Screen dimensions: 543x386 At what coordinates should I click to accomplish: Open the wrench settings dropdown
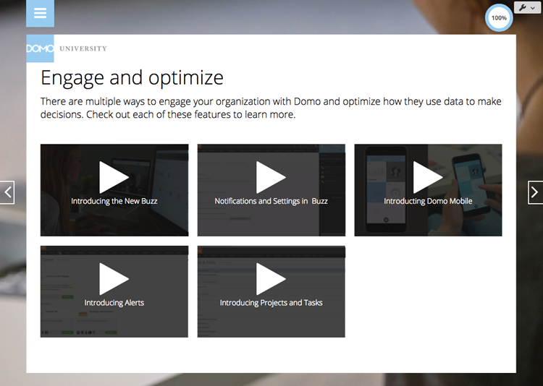pyautogui.click(x=527, y=7)
